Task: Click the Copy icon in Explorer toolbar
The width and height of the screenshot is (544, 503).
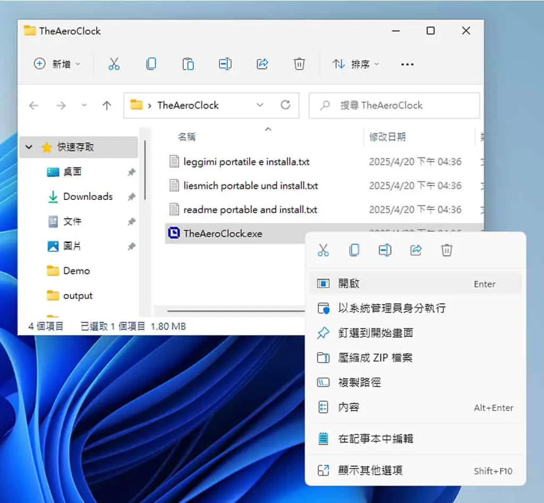Action: pyautogui.click(x=151, y=64)
